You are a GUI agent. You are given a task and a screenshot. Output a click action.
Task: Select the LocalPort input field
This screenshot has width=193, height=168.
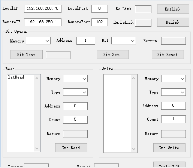(100, 9)
